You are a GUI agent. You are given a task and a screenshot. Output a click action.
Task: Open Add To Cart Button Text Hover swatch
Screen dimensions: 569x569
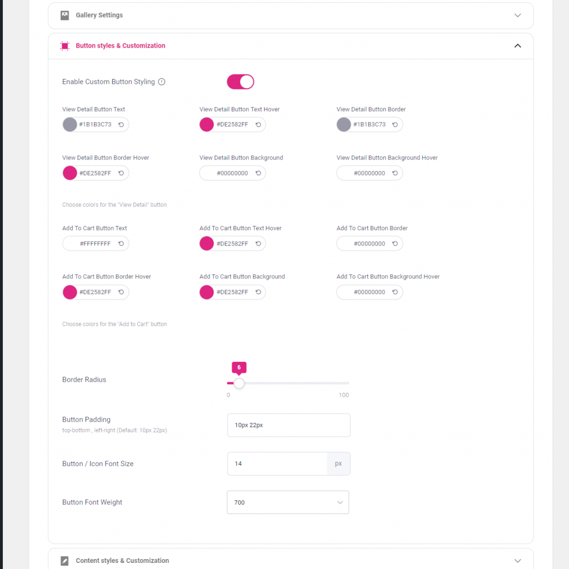pos(207,243)
